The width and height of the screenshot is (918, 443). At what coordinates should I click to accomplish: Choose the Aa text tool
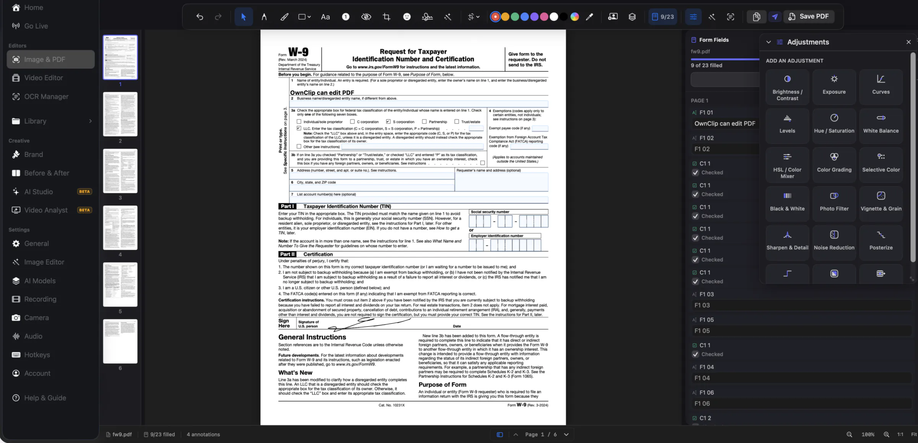326,17
